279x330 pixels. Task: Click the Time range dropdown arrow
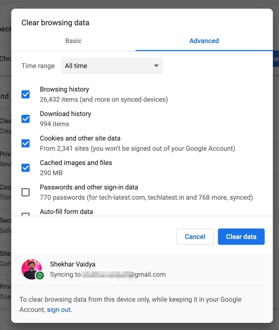(x=156, y=66)
